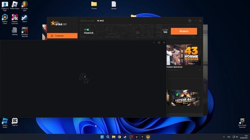Screen dimensions: 250x140
Task: Open the Легкий фарм news banner
Action: point(186,98)
